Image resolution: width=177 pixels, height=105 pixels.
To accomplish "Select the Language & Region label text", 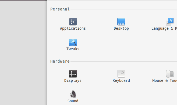I will click(x=164, y=28).
